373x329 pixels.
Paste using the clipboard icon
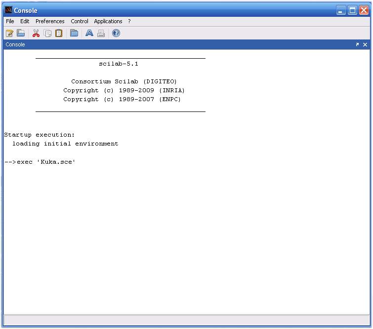[59, 34]
